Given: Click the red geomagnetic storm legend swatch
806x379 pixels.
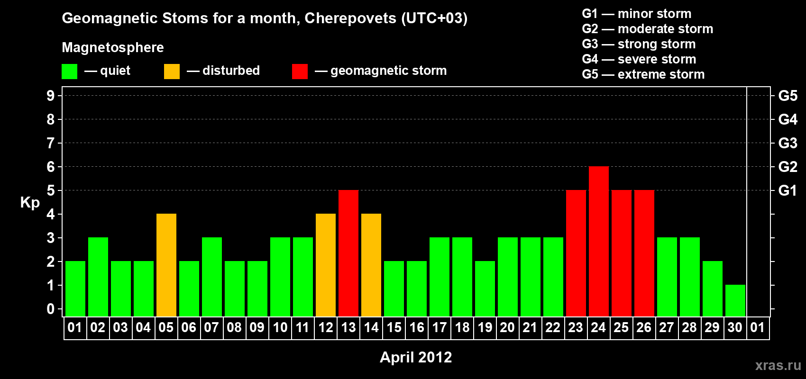Looking at the screenshot, I should click(x=300, y=72).
